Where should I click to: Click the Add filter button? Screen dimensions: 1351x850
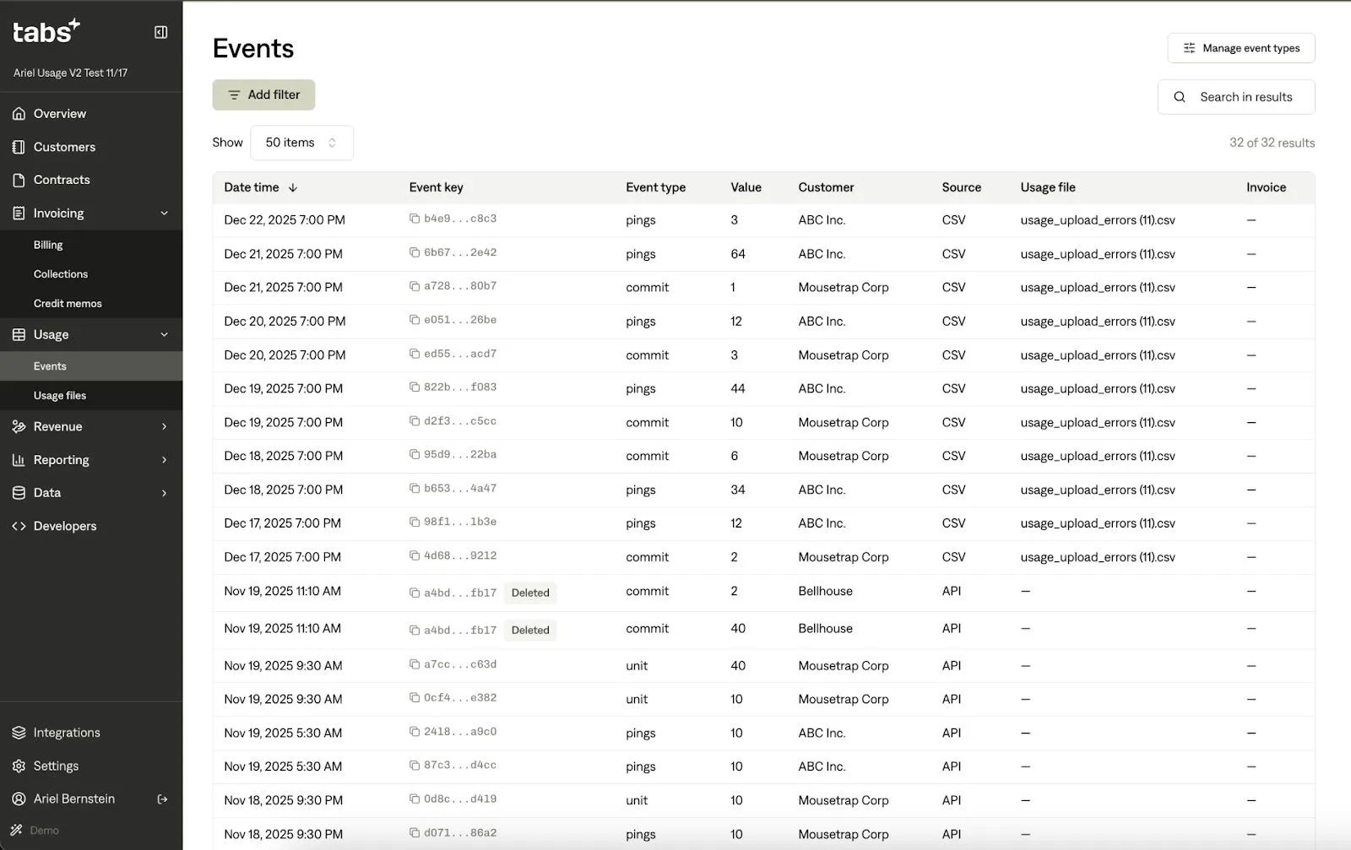click(x=263, y=95)
